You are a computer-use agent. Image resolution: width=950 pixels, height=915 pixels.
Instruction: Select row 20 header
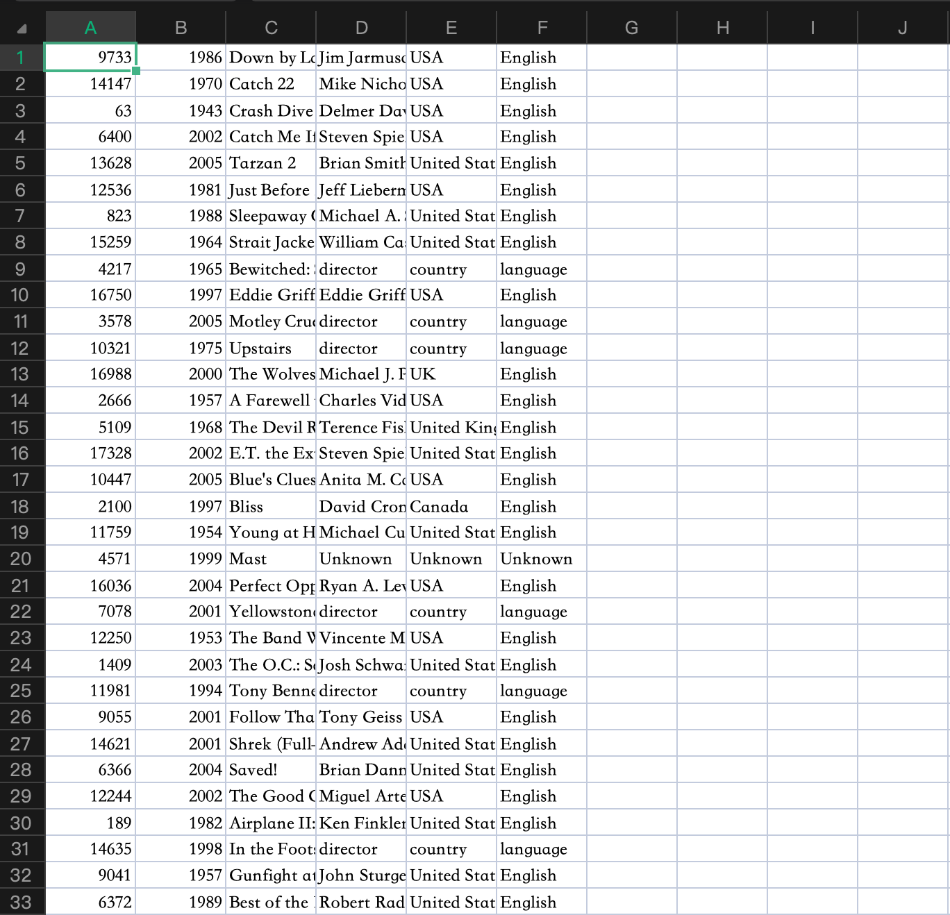(x=22, y=559)
